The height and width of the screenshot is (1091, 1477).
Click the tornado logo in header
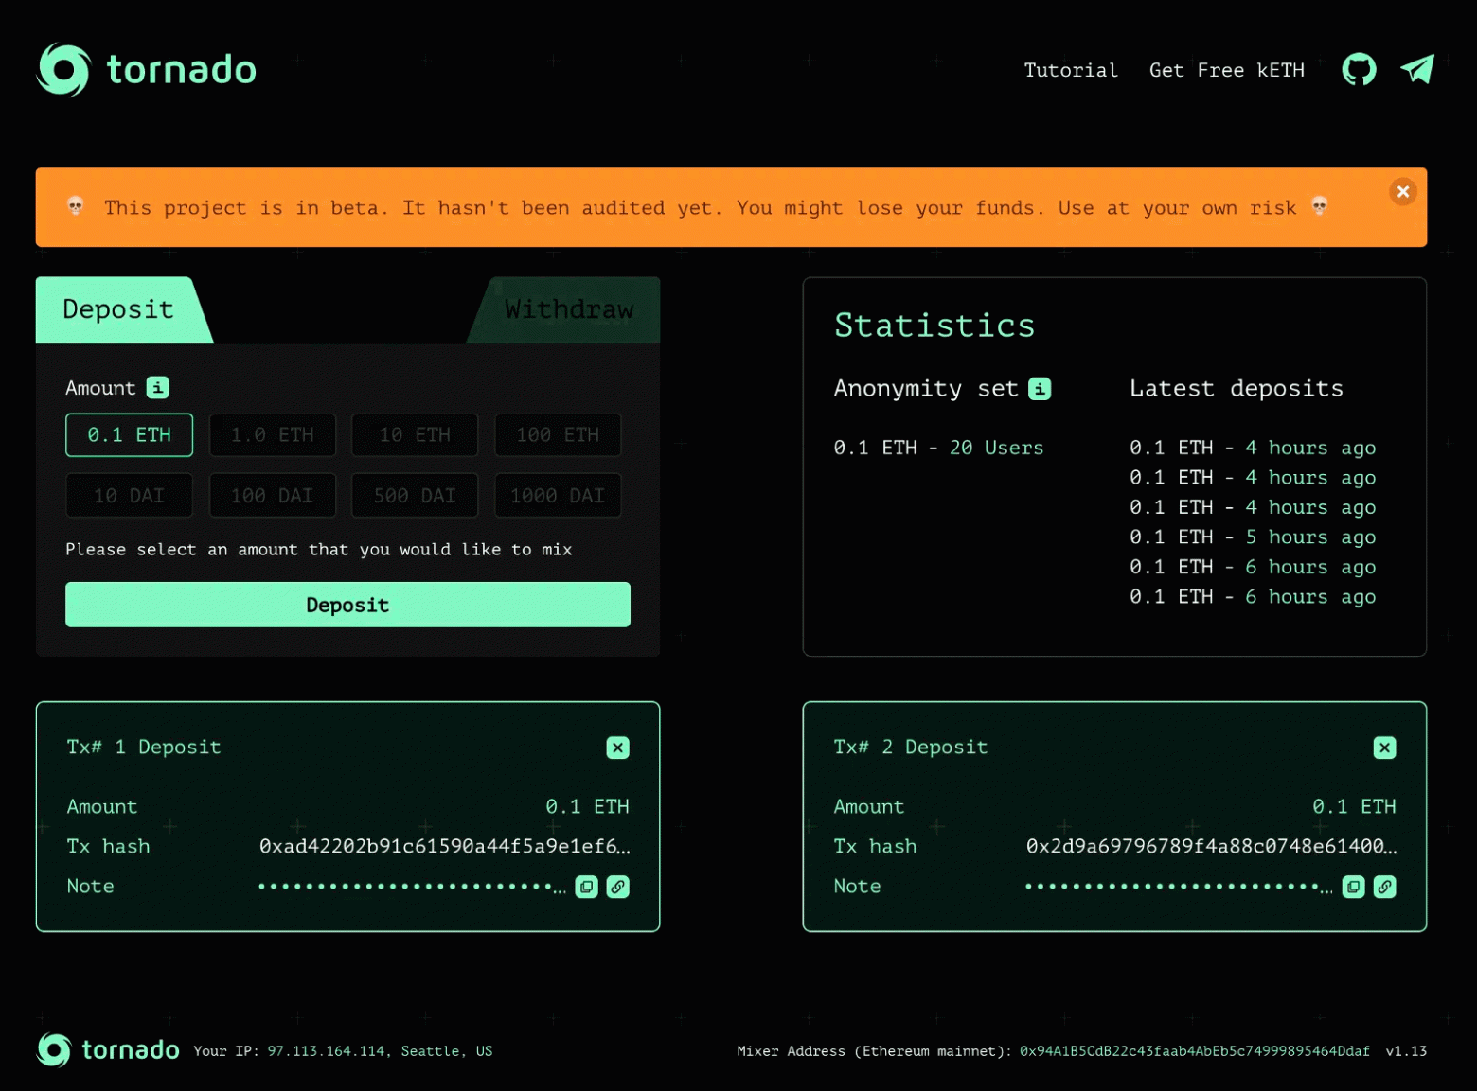click(x=147, y=69)
